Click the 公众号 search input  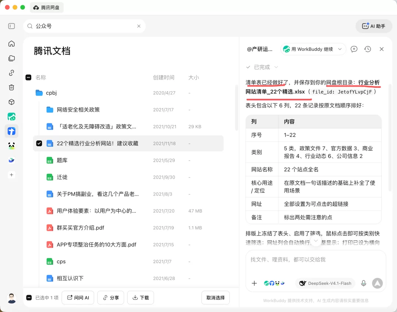click(x=84, y=26)
